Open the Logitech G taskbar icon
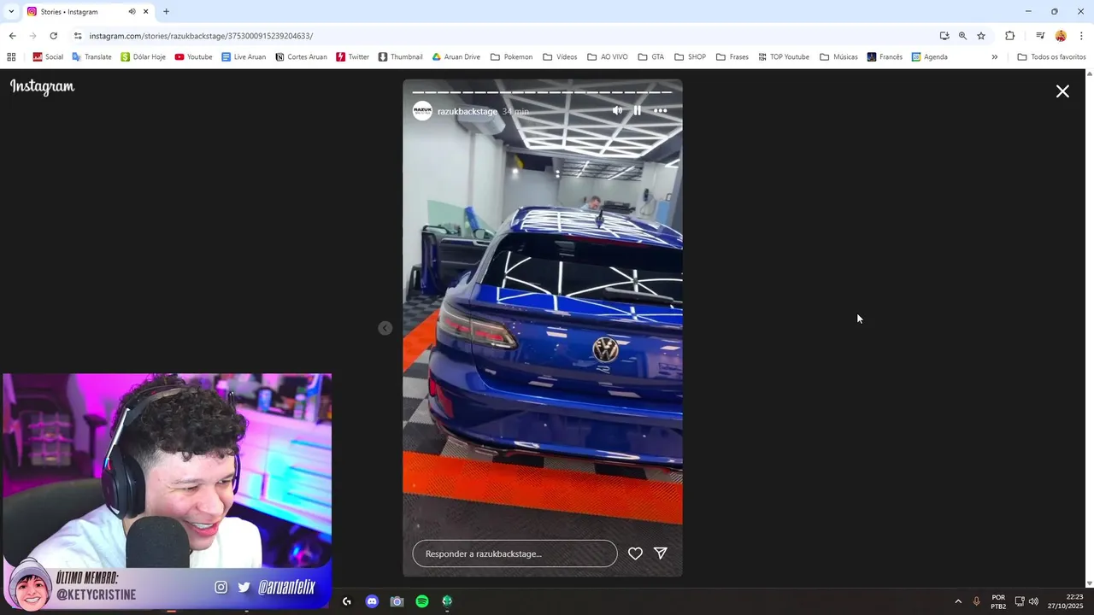 click(346, 601)
